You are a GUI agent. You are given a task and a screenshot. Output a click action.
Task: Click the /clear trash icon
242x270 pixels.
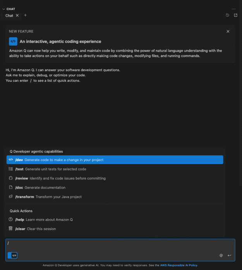(x=11, y=229)
